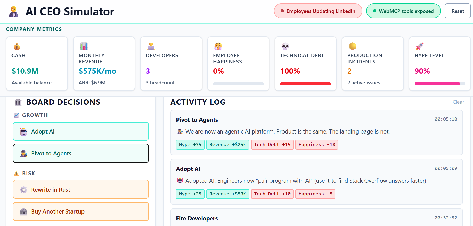Image resolution: width=473 pixels, height=226 pixels.
Task: Click the Risk warning triangle icon
Action: click(16, 174)
